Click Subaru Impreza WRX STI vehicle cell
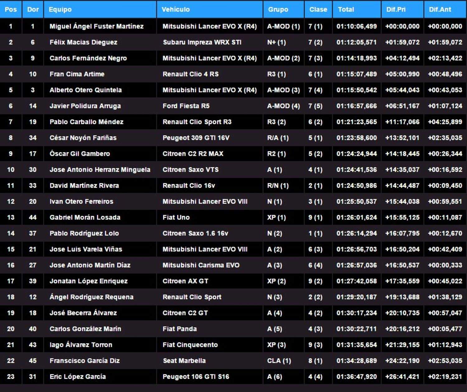Screen dimensions: 467x392 [x=202, y=42]
